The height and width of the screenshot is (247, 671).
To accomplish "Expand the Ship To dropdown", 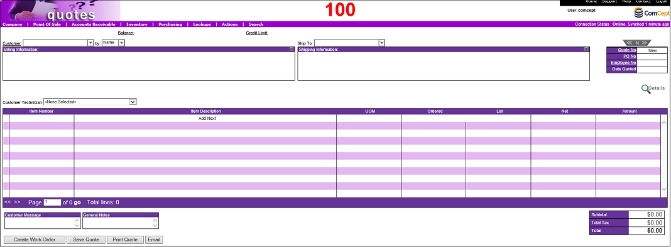I will (382, 43).
